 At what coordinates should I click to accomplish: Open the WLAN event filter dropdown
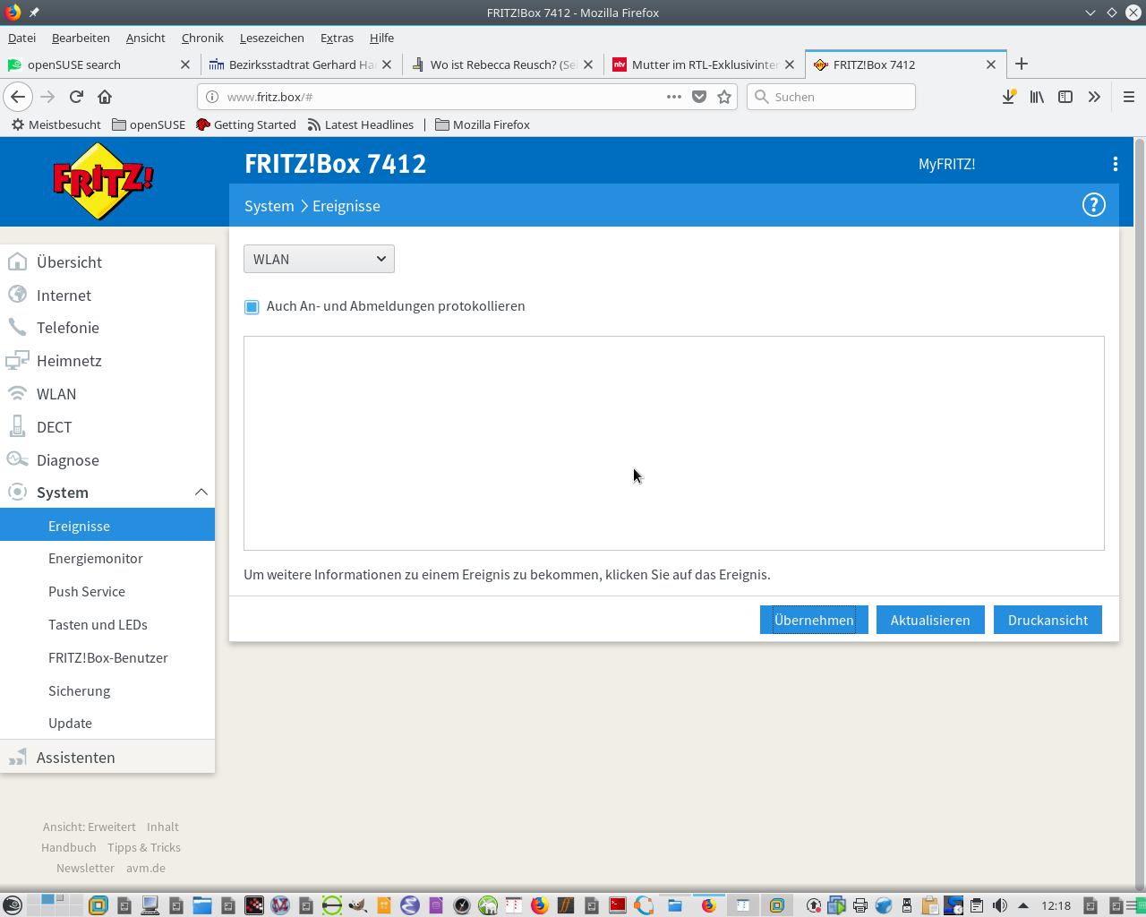(319, 259)
